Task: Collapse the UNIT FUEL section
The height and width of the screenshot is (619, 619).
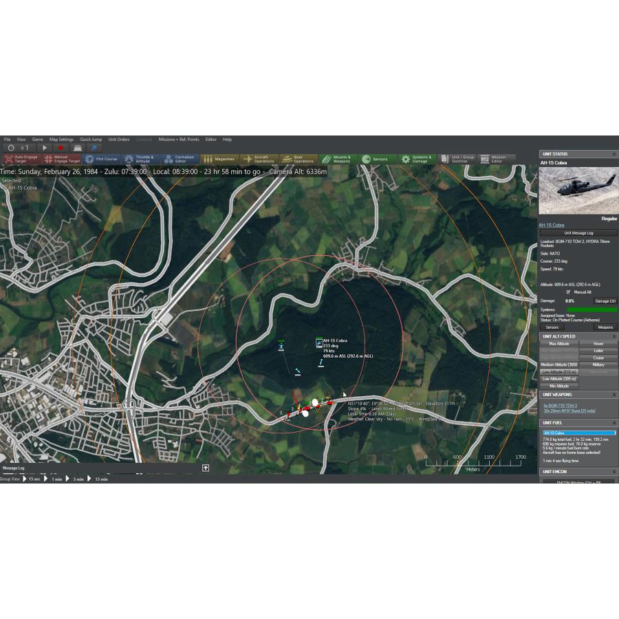Action: coord(615,422)
